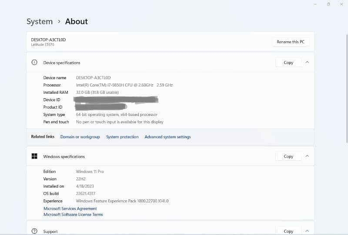Collapse the Windows specifications section
This screenshot has width=348, height=235.
(307, 156)
